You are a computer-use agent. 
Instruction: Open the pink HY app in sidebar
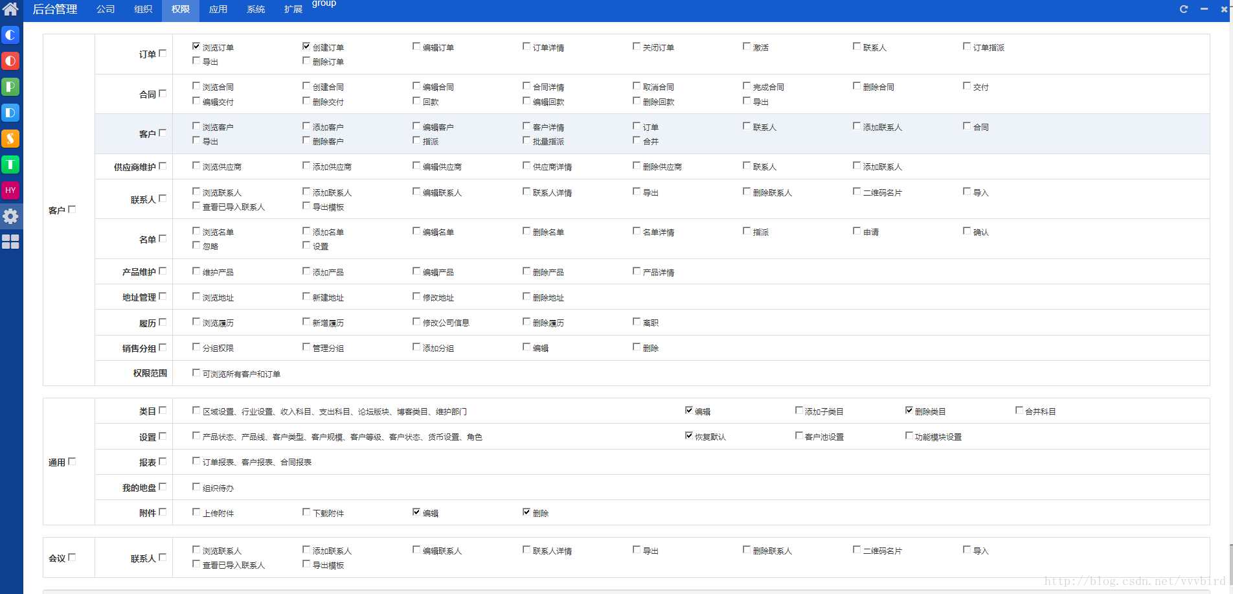10,190
